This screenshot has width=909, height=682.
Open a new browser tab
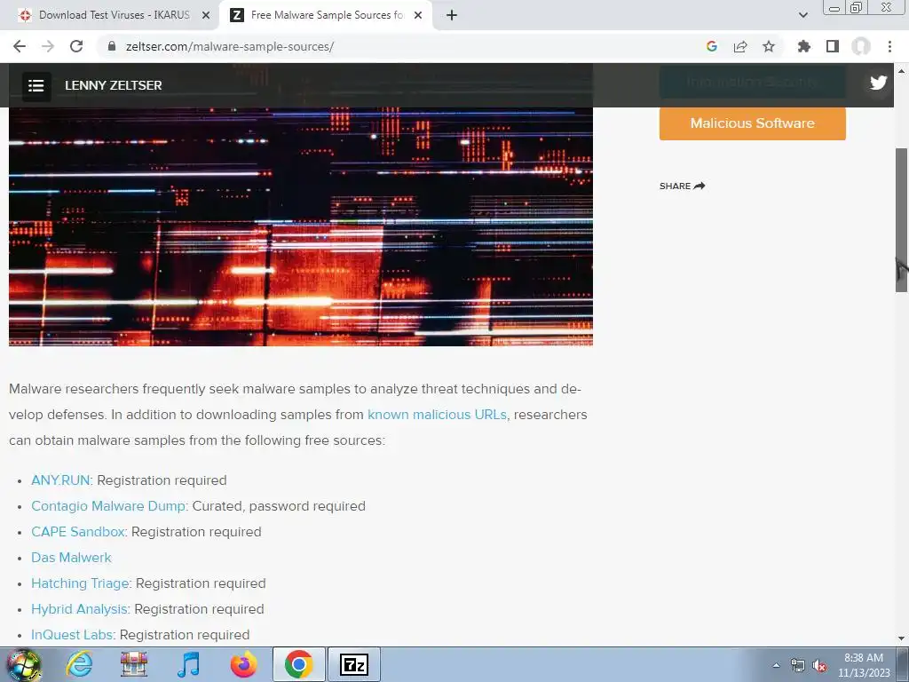click(452, 15)
